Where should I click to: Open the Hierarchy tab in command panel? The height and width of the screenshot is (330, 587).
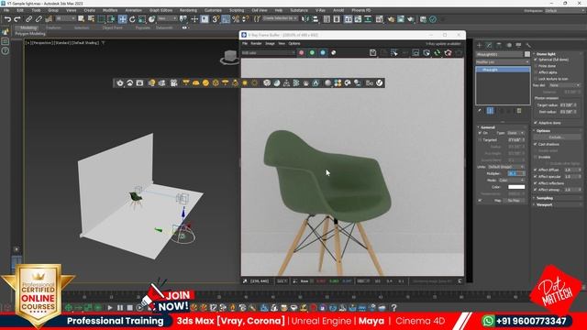499,45
